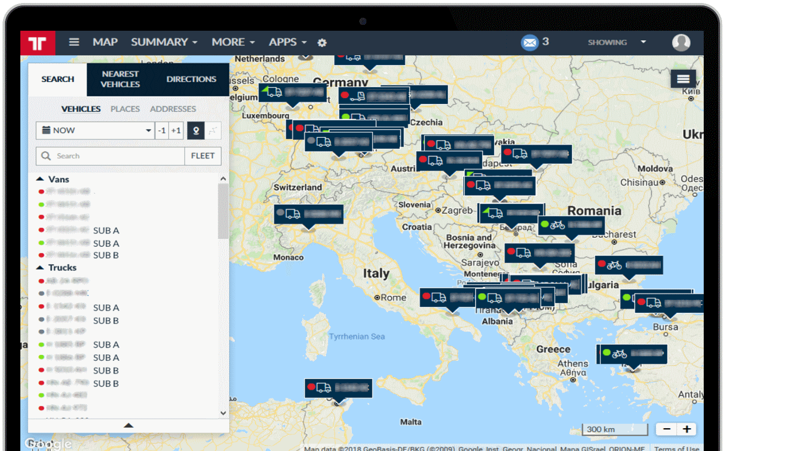This screenshot has width=800, height=451.
Task: Click the vehicle list scrollbar
Action: [223, 212]
